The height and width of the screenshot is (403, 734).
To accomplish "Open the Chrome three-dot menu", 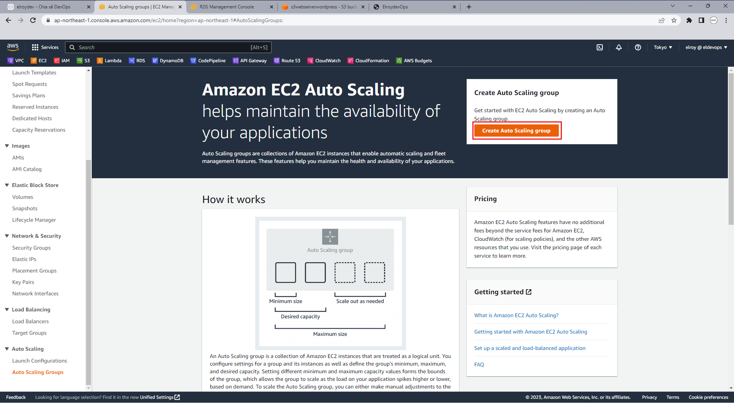I will click(x=726, y=20).
